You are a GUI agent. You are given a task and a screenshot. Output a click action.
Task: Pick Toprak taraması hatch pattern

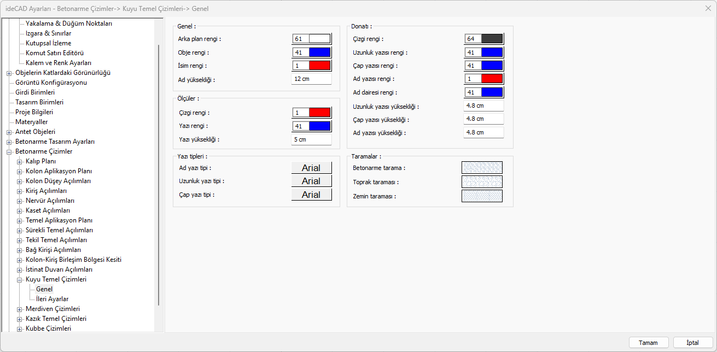point(482,181)
